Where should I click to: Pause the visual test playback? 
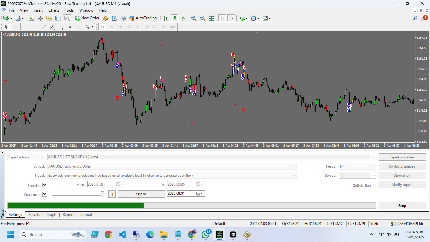pos(112,194)
